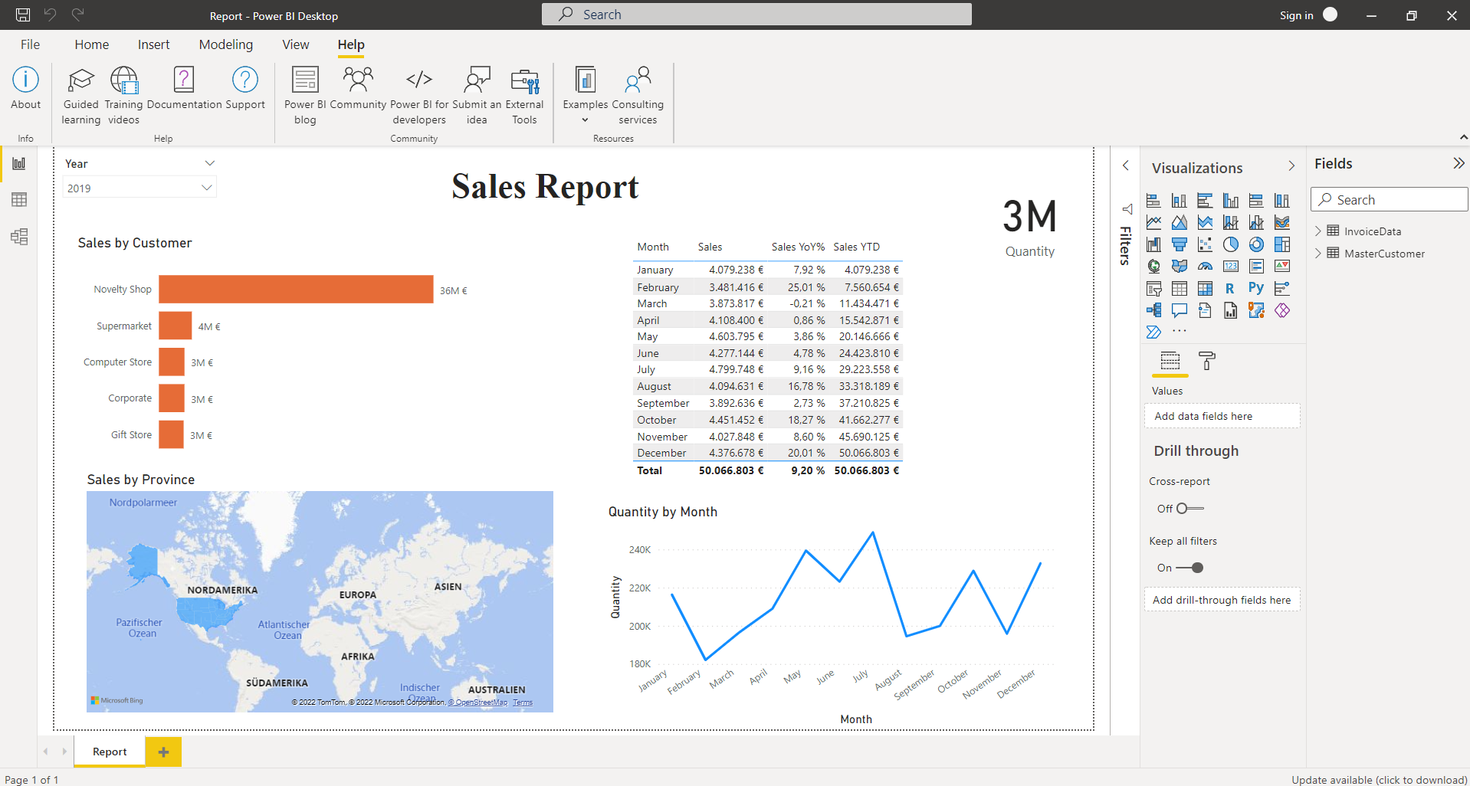Click the Fields pane Search box
Viewport: 1470px width, 786px height.
1389,199
